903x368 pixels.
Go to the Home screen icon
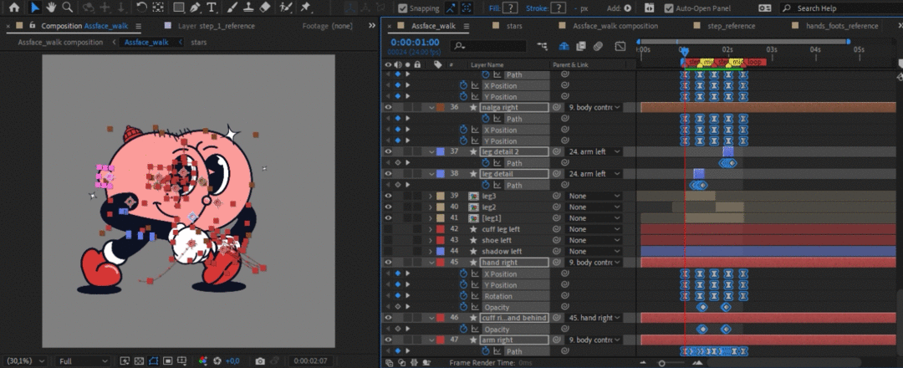[14, 8]
